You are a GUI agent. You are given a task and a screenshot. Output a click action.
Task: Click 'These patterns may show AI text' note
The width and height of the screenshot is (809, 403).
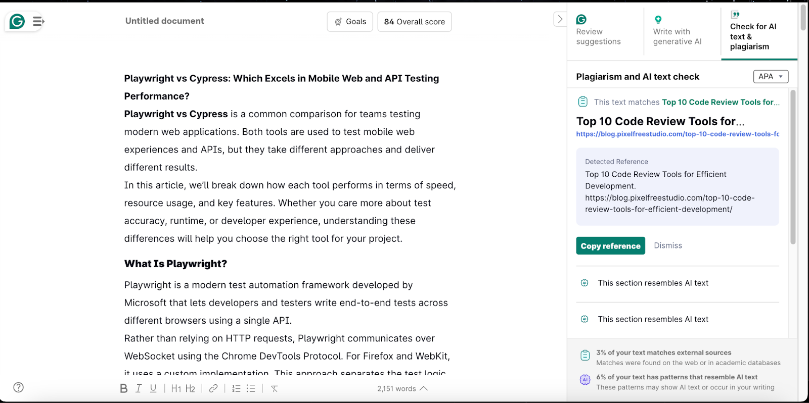tap(685, 387)
